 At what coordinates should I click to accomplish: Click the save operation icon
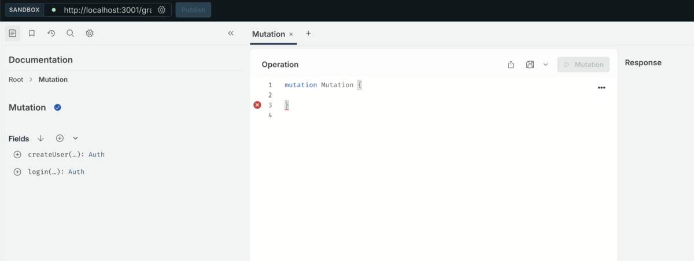(530, 65)
